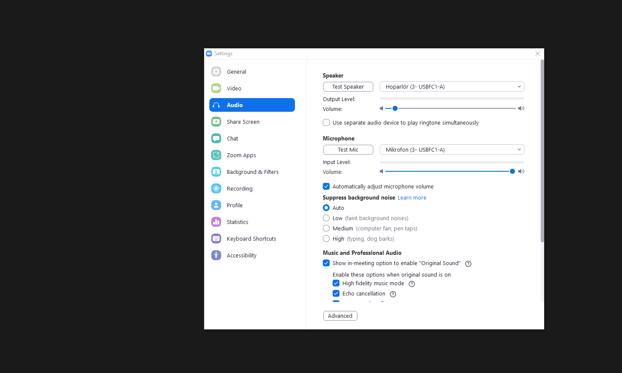Viewport: 622px width, 373px height.
Task: Click the Chat bubble icon
Action: 216,138
